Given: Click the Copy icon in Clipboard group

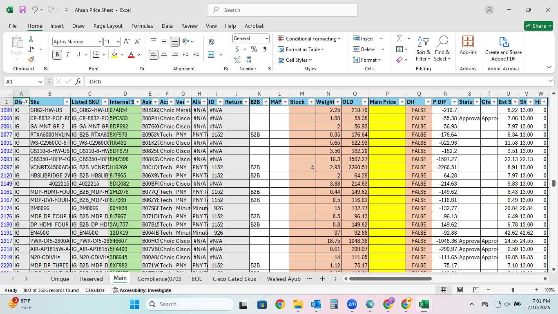Looking at the screenshot, I should pyautogui.click(x=31, y=49).
